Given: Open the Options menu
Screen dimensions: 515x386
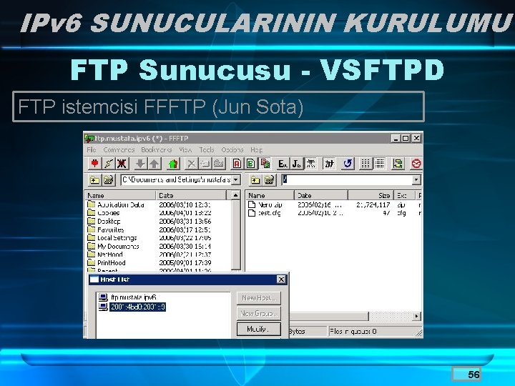Looking at the screenshot, I should pos(232,149).
